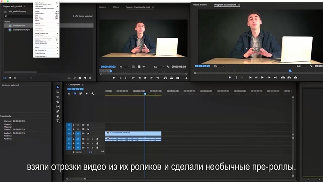Open Program monitor Full resolution dropdown
The image size is (323, 182).
(302, 66)
